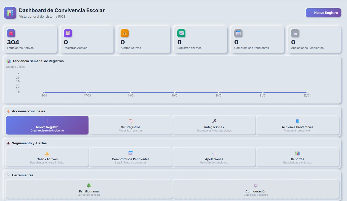Select the 21/01 data point on chart

coord(263,92)
